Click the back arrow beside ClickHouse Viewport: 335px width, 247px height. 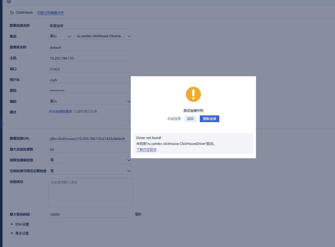tap(12, 13)
